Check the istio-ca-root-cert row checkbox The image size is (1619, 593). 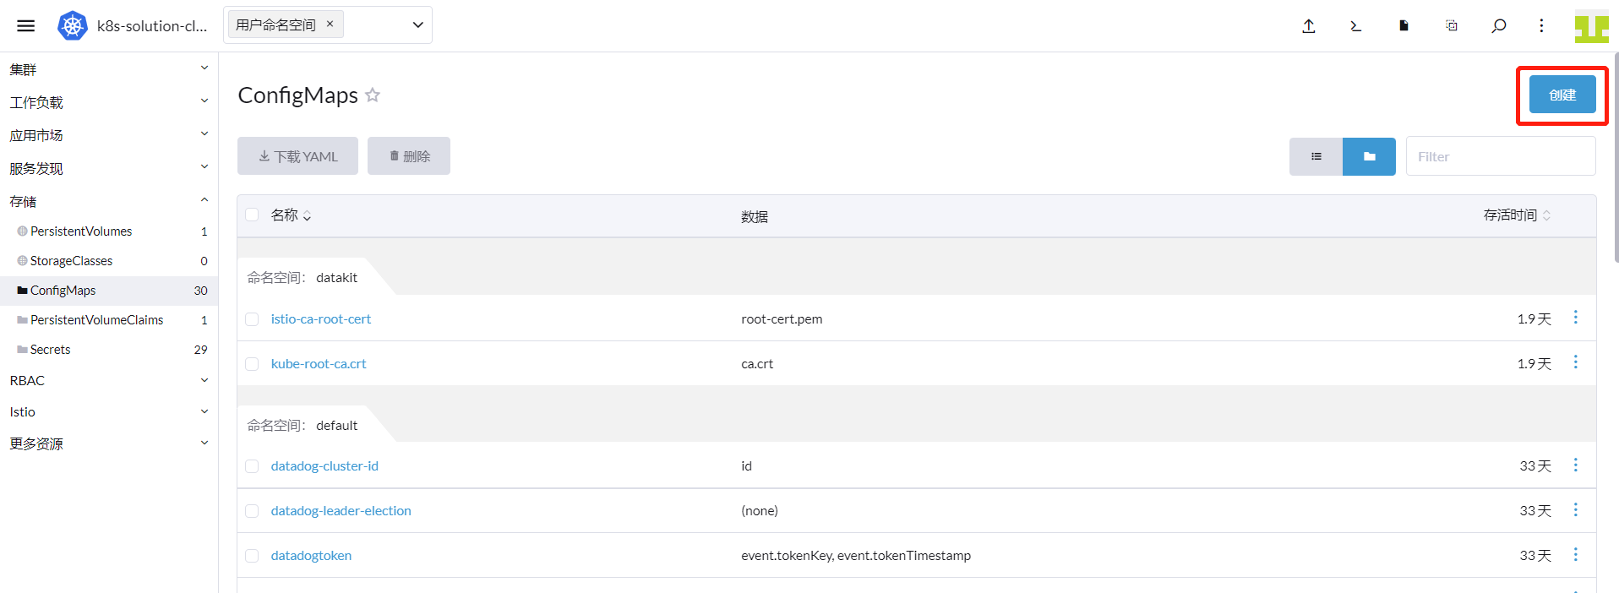click(252, 319)
